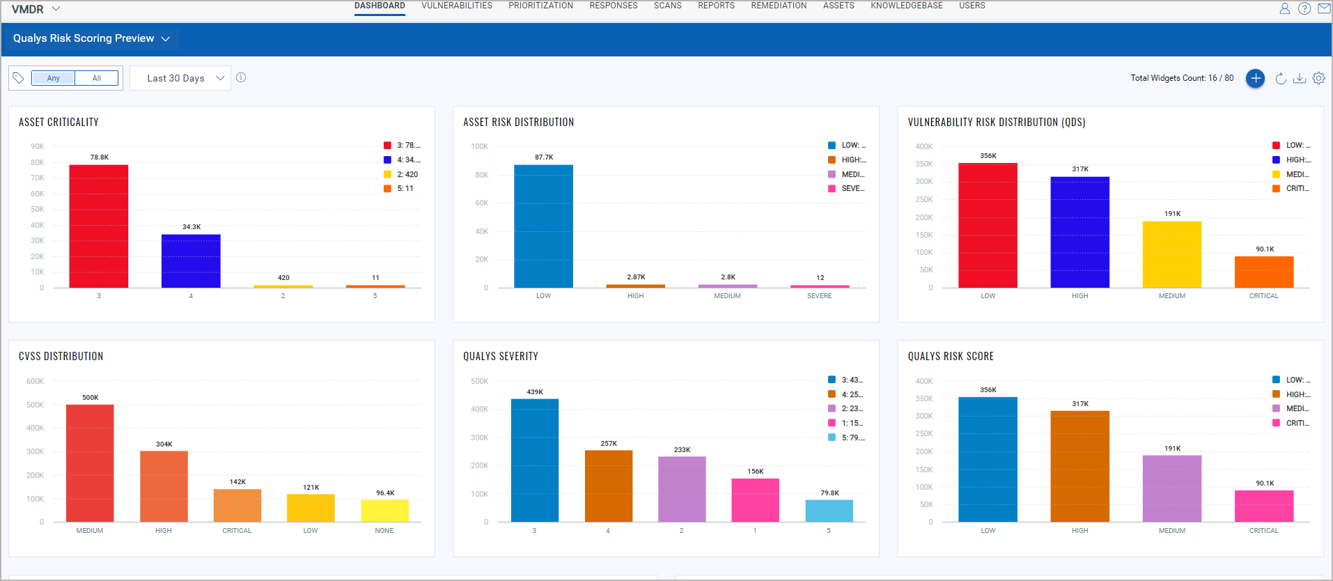This screenshot has height=581, width=1333.
Task: Open dashboard settings gear
Action: pyautogui.click(x=1319, y=78)
